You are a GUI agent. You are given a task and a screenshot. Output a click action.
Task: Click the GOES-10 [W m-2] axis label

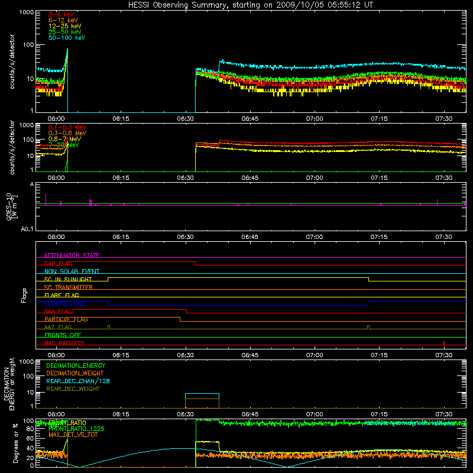click(11, 206)
